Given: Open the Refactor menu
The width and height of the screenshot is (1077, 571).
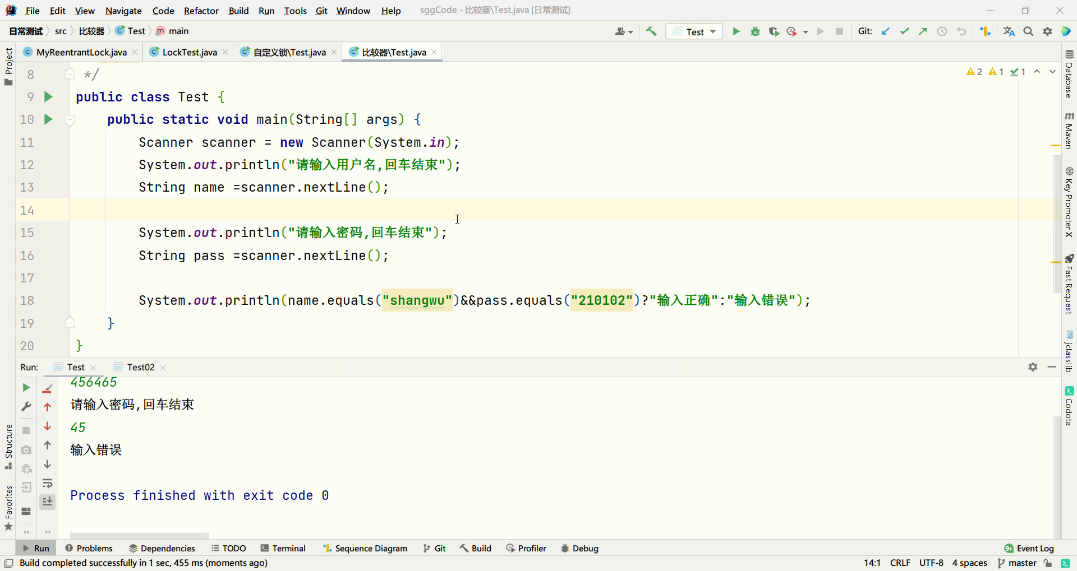Looking at the screenshot, I should click(x=201, y=11).
